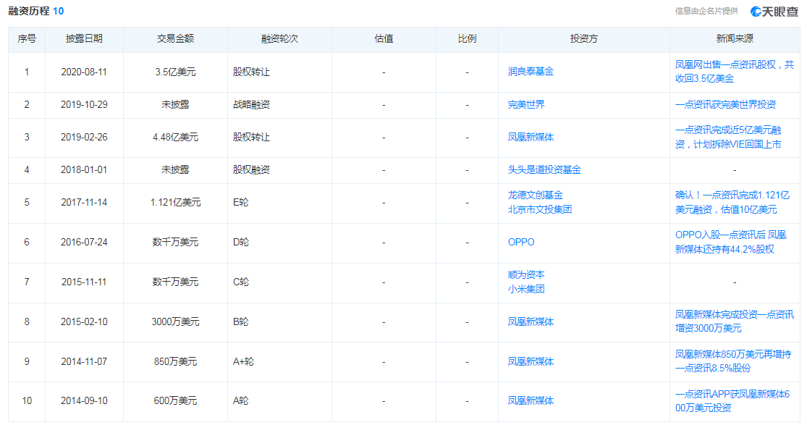
Task: Open news about OPPO入股一点资讯
Action: pyautogui.click(x=730, y=242)
